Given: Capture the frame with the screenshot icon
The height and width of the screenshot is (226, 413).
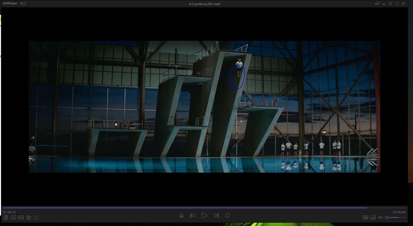Looking at the screenshot, I should 36,217.
